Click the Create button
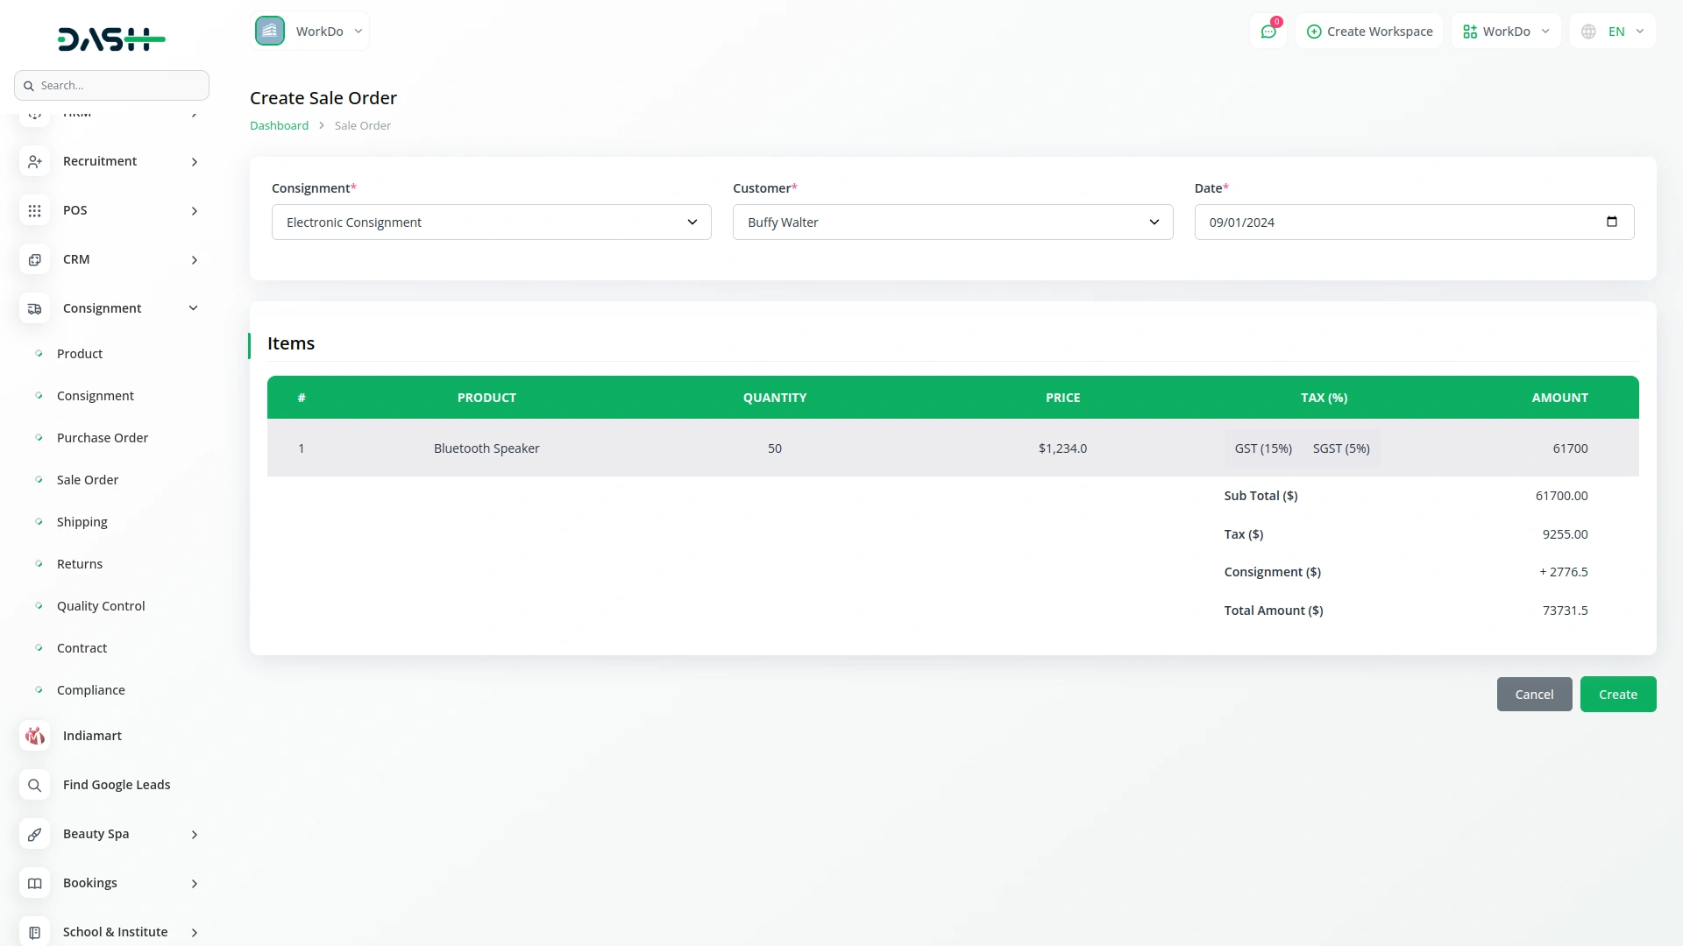Image resolution: width=1683 pixels, height=946 pixels. (1617, 694)
